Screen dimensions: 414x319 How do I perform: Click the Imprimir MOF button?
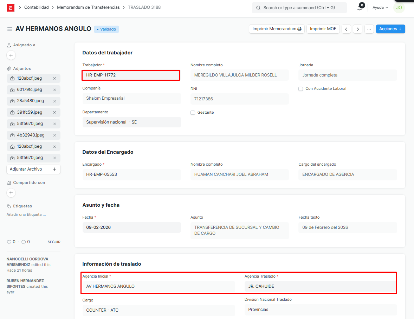pyautogui.click(x=323, y=29)
